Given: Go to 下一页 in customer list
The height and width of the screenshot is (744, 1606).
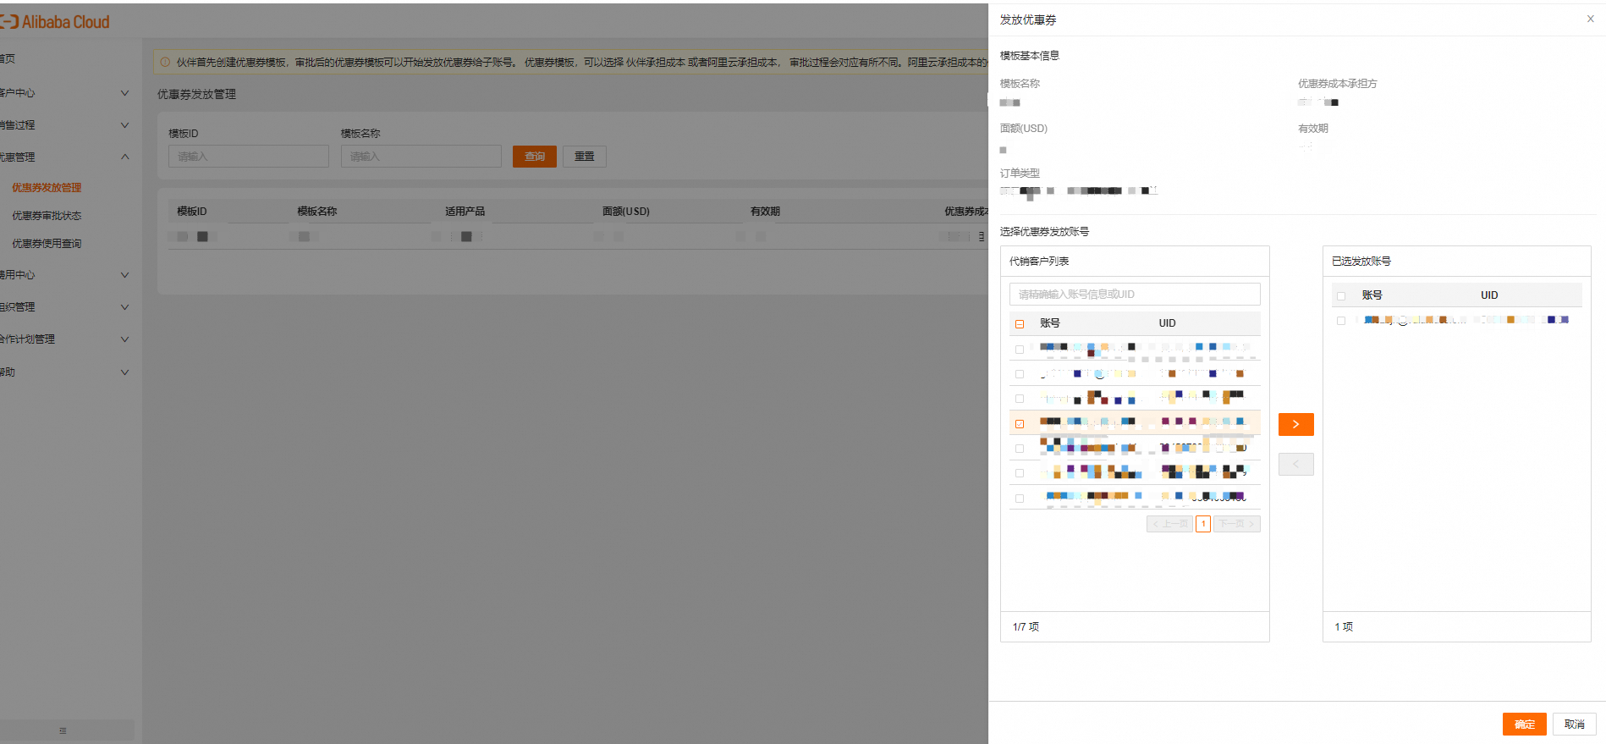Looking at the screenshot, I should 1237,524.
